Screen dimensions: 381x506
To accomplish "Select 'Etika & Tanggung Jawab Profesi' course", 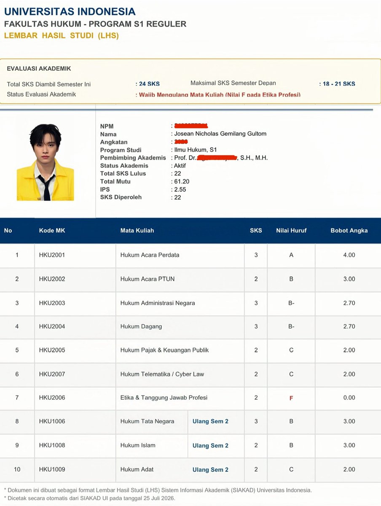I will tap(164, 398).
